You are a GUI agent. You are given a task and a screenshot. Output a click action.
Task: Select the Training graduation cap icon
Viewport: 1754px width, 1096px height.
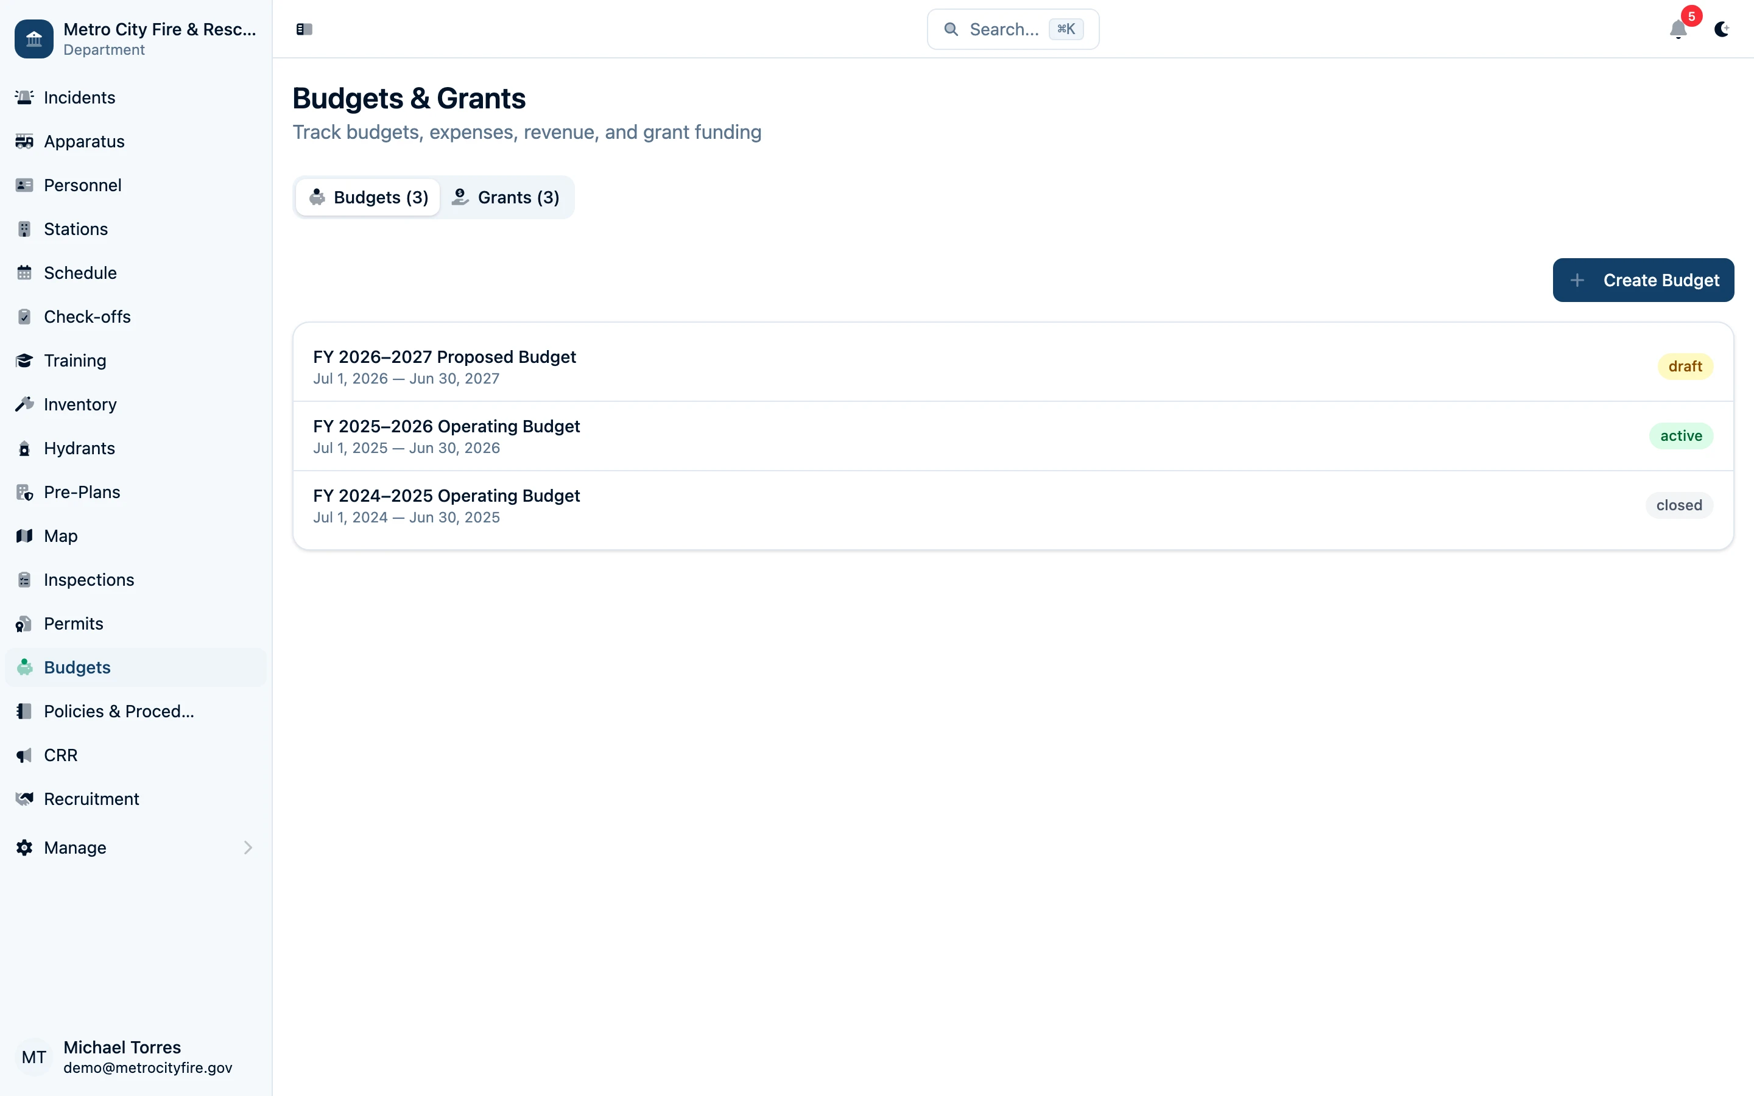(24, 360)
